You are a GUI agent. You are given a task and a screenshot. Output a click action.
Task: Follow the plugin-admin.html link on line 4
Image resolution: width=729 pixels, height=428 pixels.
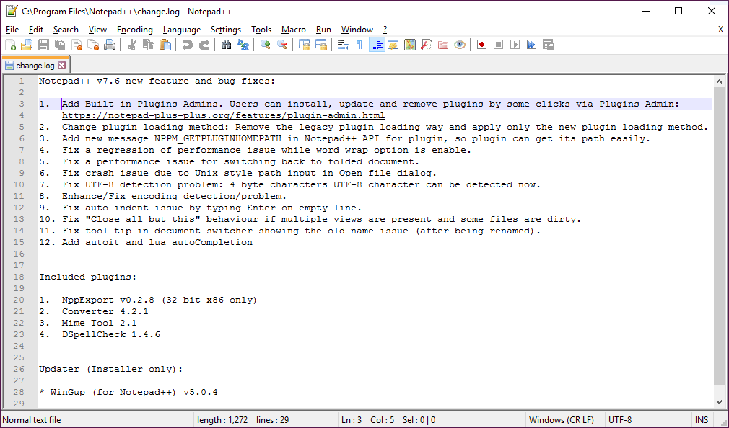pyautogui.click(x=224, y=115)
